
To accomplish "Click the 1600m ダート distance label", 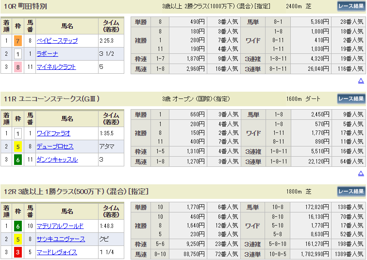I will coord(303,99).
